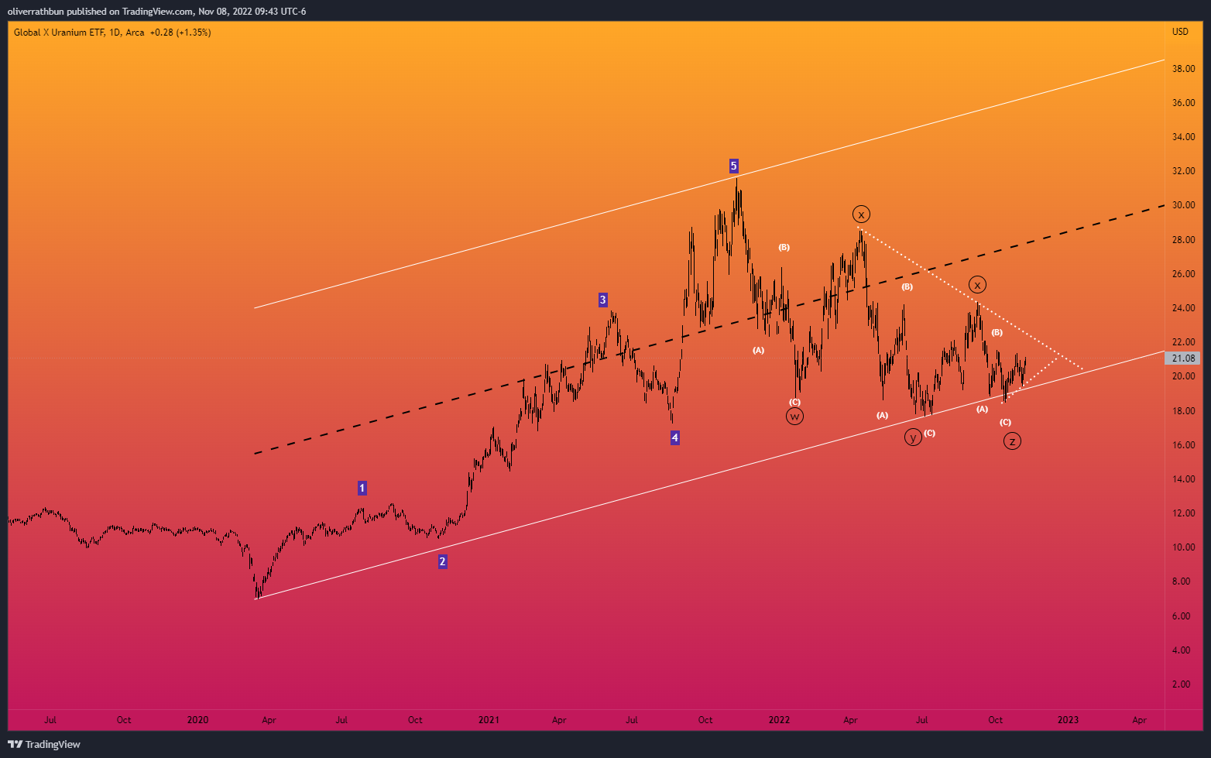Image resolution: width=1211 pixels, height=758 pixels.
Task: Click wave label 4 on the chart
Action: pyautogui.click(x=674, y=437)
